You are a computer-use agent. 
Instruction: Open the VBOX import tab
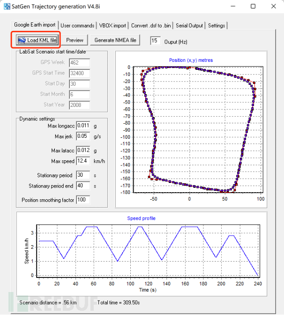(112, 26)
